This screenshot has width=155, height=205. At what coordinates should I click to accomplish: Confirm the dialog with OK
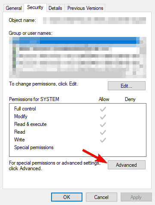coord(67,197)
